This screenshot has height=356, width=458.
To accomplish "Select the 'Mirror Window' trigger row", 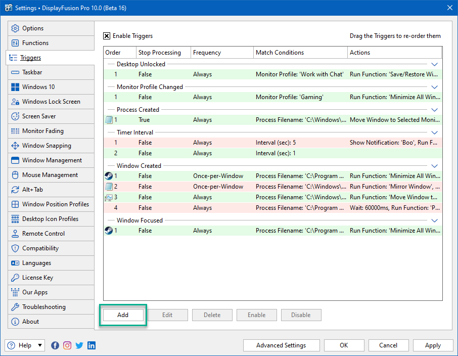I will [273, 187].
